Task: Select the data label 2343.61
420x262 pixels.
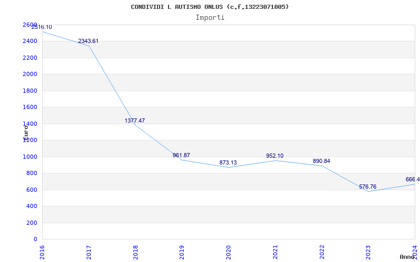Action: pyautogui.click(x=88, y=41)
